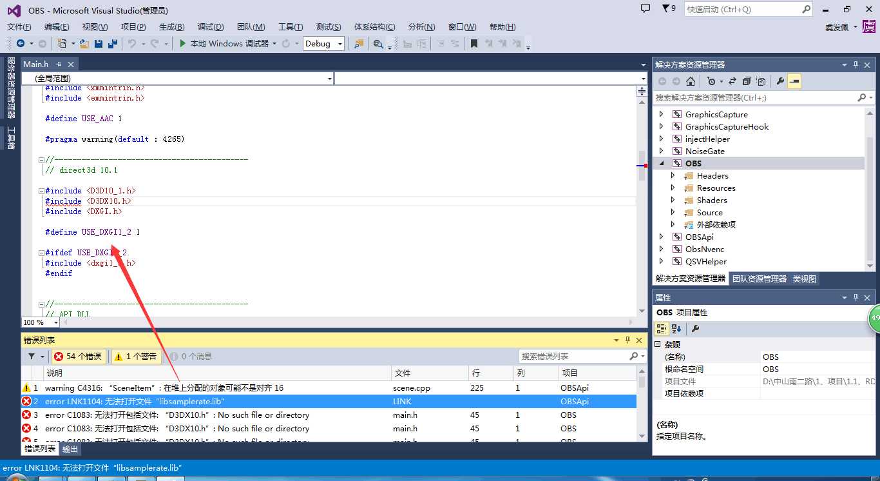Open the 服务器资源管理器 side tab

coord(10,88)
